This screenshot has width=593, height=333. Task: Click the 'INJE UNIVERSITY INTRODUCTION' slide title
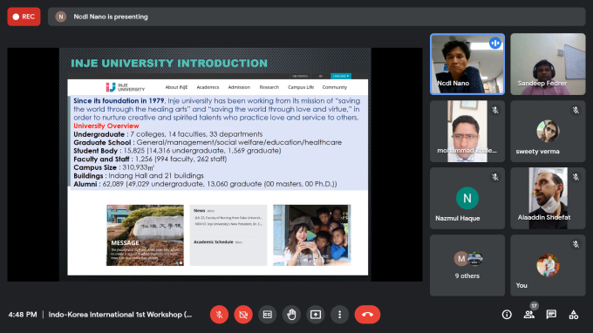pyautogui.click(x=169, y=63)
